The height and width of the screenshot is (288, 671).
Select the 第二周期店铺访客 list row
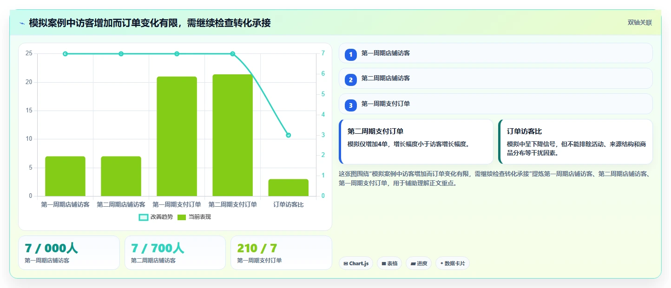(496, 78)
